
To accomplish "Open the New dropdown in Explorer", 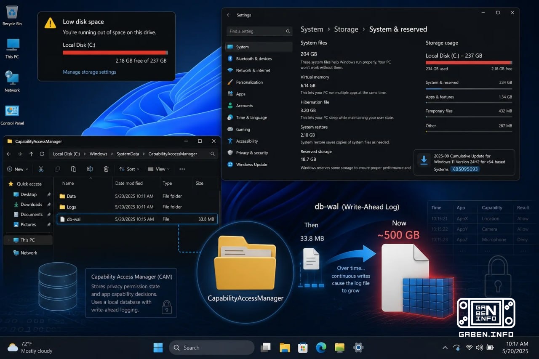I will tap(18, 169).
